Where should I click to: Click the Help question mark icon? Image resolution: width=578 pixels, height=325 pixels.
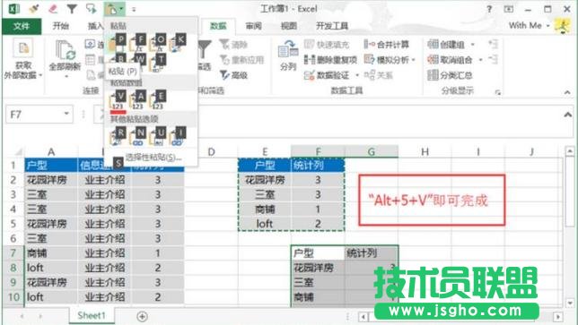(x=489, y=9)
